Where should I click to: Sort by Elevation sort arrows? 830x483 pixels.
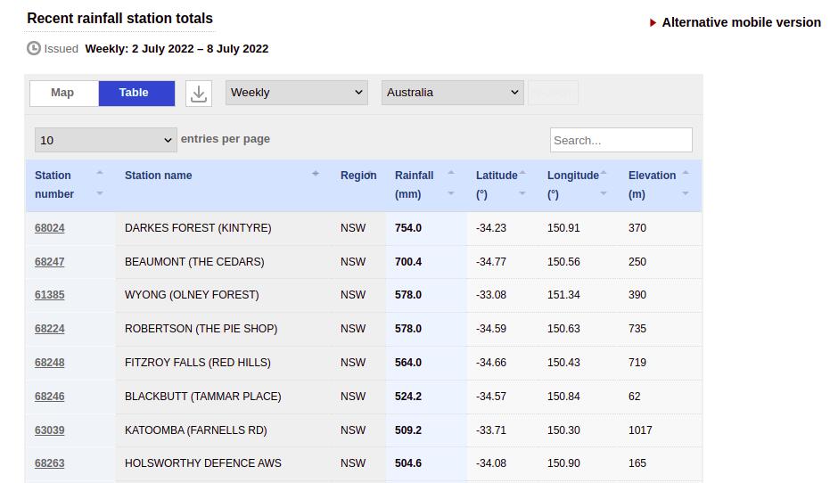pos(686,183)
